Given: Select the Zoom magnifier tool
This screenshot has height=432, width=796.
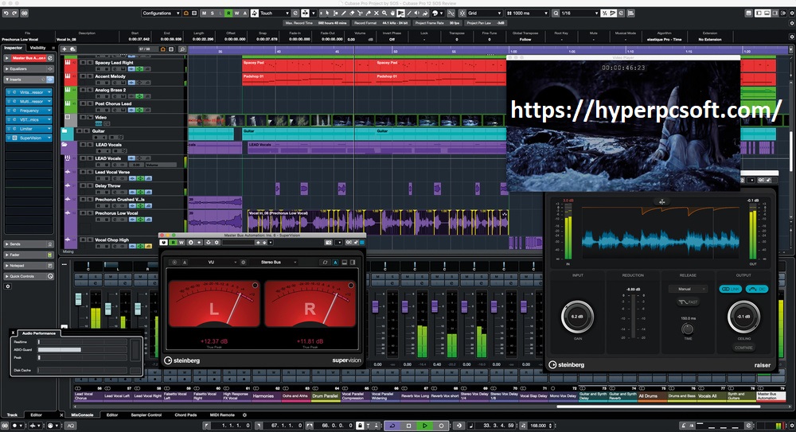Looking at the screenshot, I should (384, 14).
